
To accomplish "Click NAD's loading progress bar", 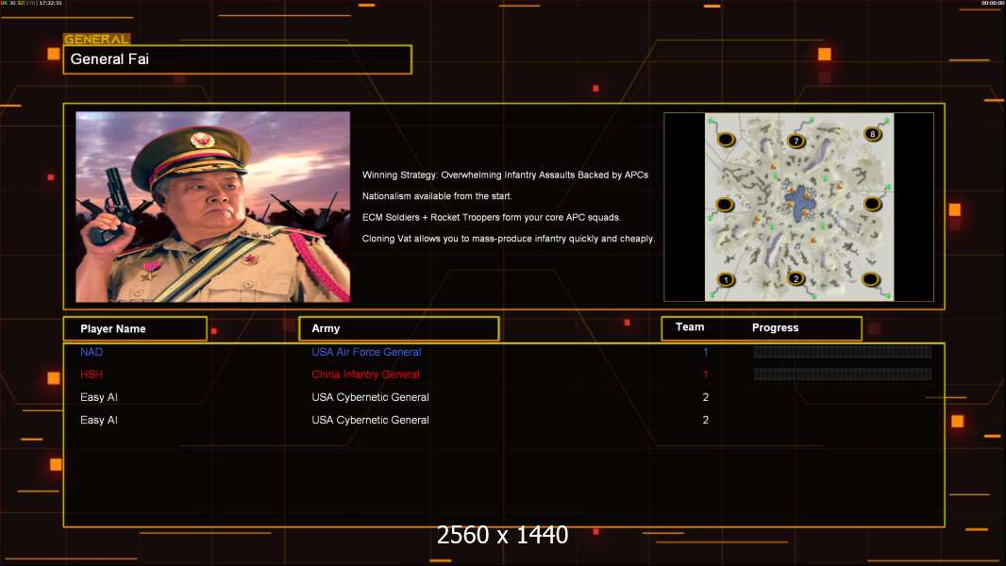I will point(843,352).
